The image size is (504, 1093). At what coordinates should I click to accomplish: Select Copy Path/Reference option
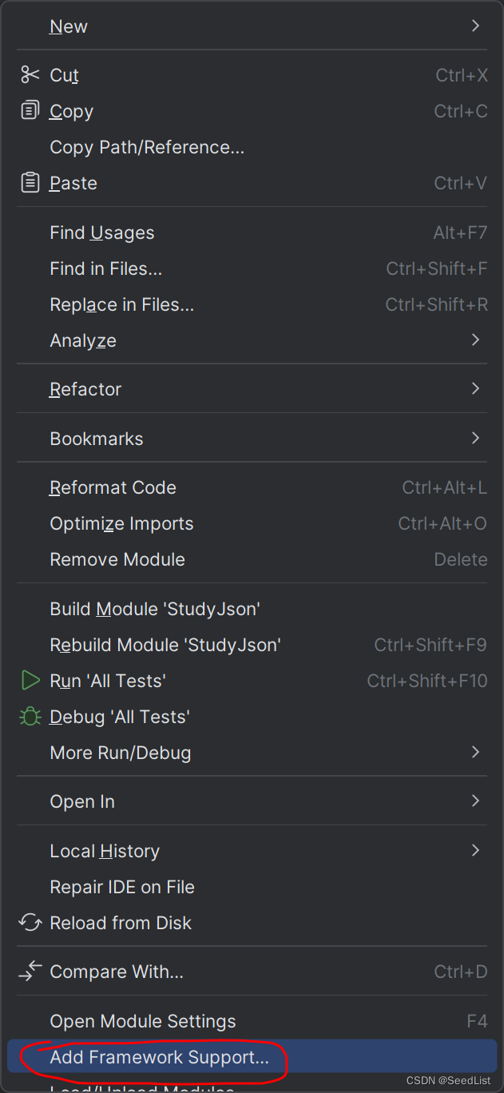click(147, 147)
